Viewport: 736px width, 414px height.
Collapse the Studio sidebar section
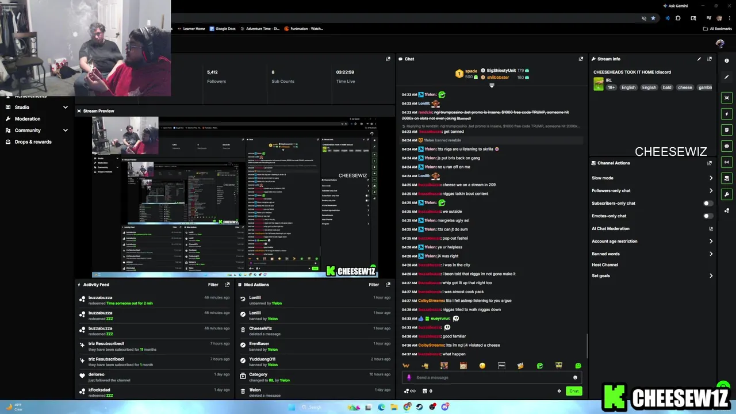[65, 108]
